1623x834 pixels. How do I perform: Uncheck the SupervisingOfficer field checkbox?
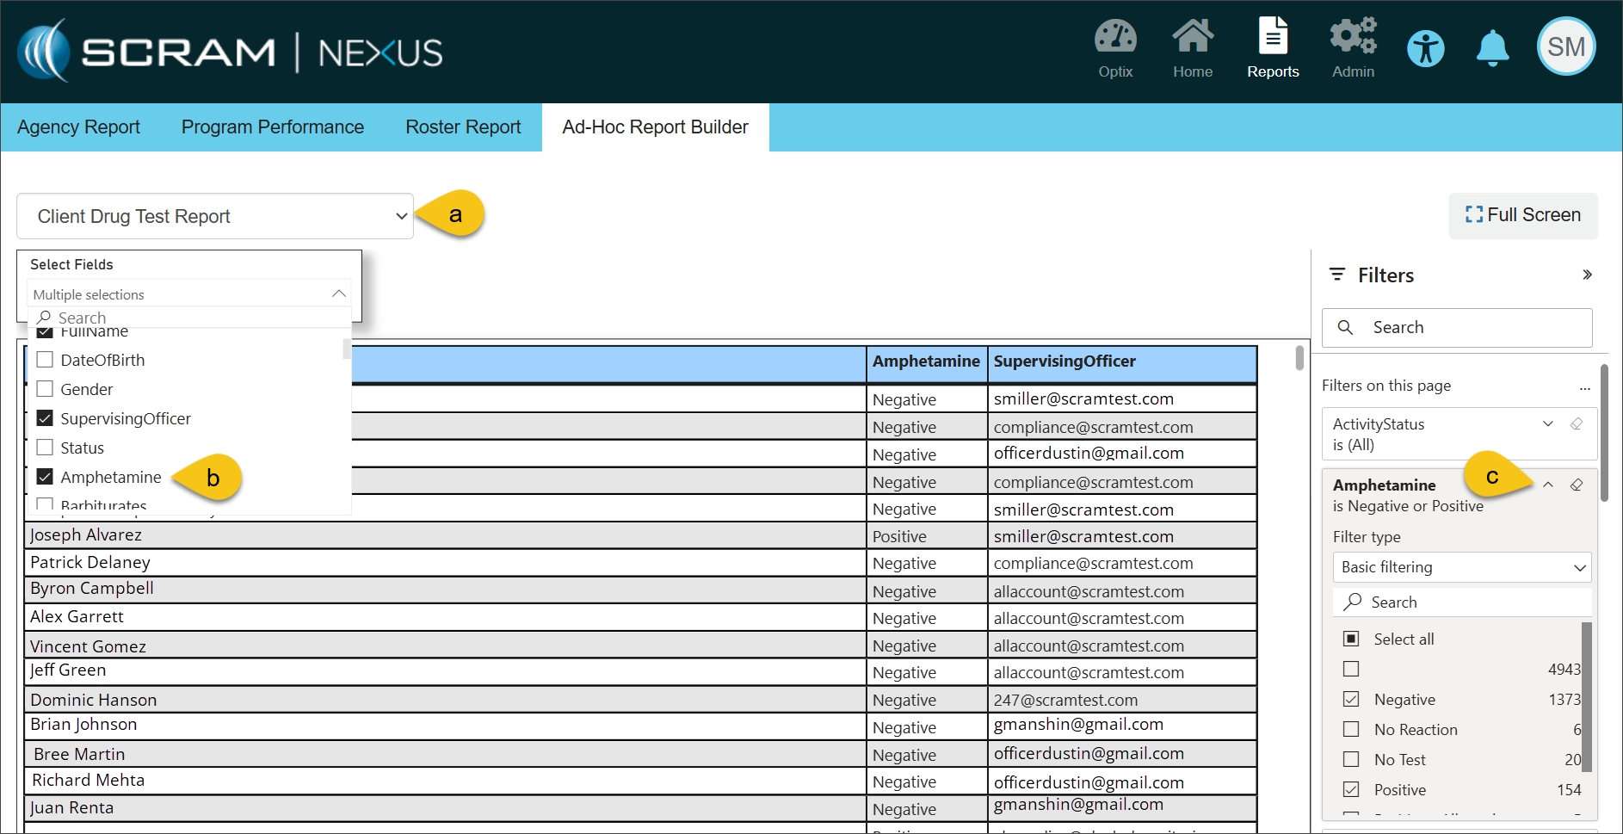46,418
